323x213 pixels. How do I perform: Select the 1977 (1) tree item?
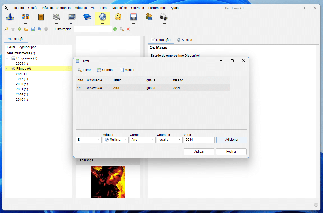click(22, 79)
